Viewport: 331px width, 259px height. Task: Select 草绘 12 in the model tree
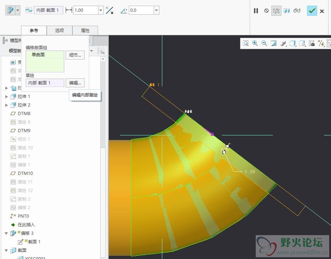click(25, 191)
